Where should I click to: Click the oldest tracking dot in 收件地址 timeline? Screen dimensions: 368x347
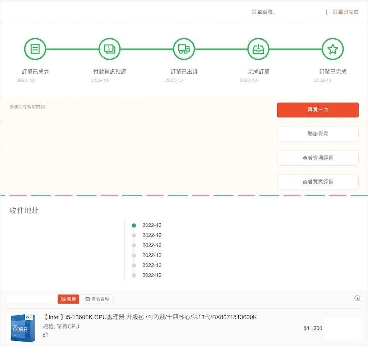[x=134, y=275]
